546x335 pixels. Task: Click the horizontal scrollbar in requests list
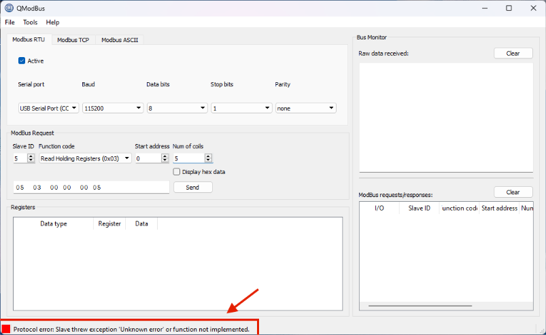click(x=420, y=306)
